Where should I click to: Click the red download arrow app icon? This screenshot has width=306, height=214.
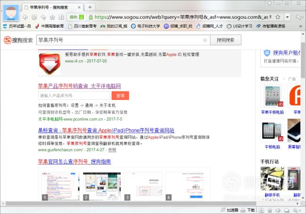click(49, 64)
